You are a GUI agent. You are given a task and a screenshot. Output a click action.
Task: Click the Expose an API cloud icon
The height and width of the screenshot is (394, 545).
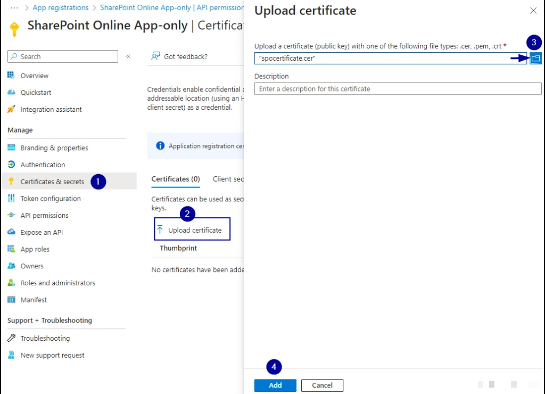pos(11,232)
